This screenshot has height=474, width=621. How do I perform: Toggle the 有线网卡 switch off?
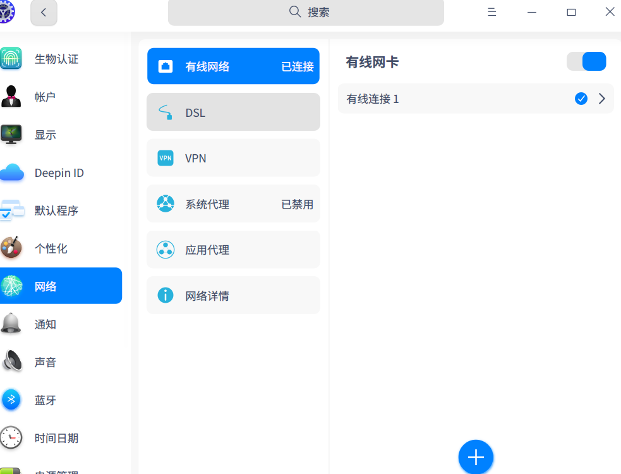pyautogui.click(x=586, y=61)
